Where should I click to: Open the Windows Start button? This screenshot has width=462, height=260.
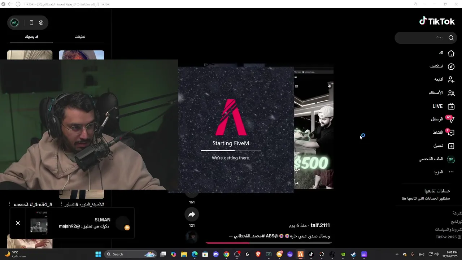(98, 254)
